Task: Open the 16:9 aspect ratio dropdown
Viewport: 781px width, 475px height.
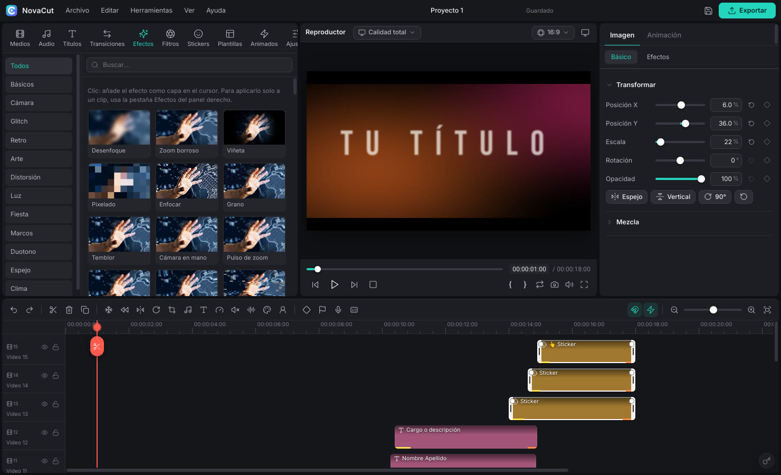Action: [553, 32]
